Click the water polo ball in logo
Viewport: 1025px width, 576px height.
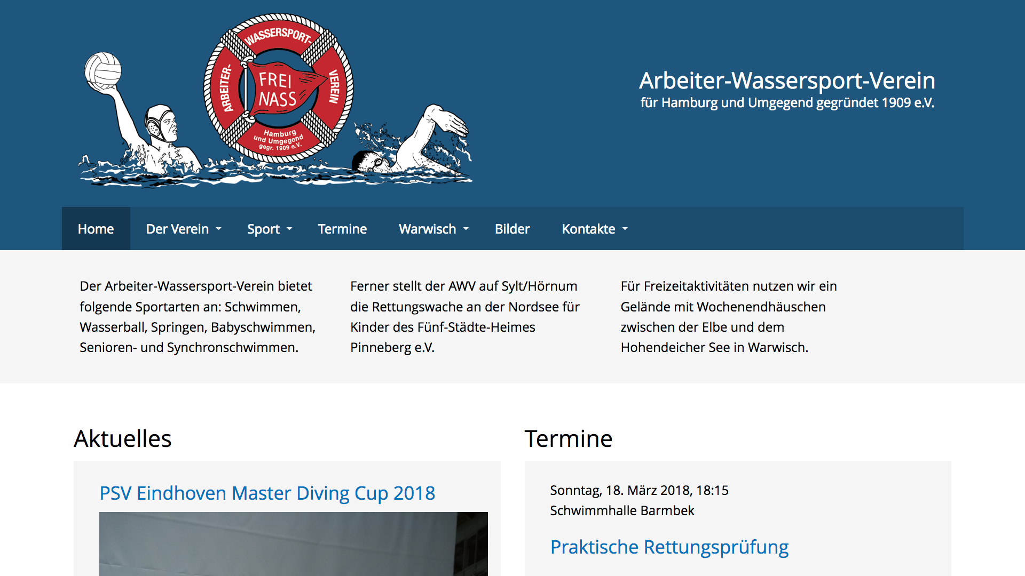(103, 70)
